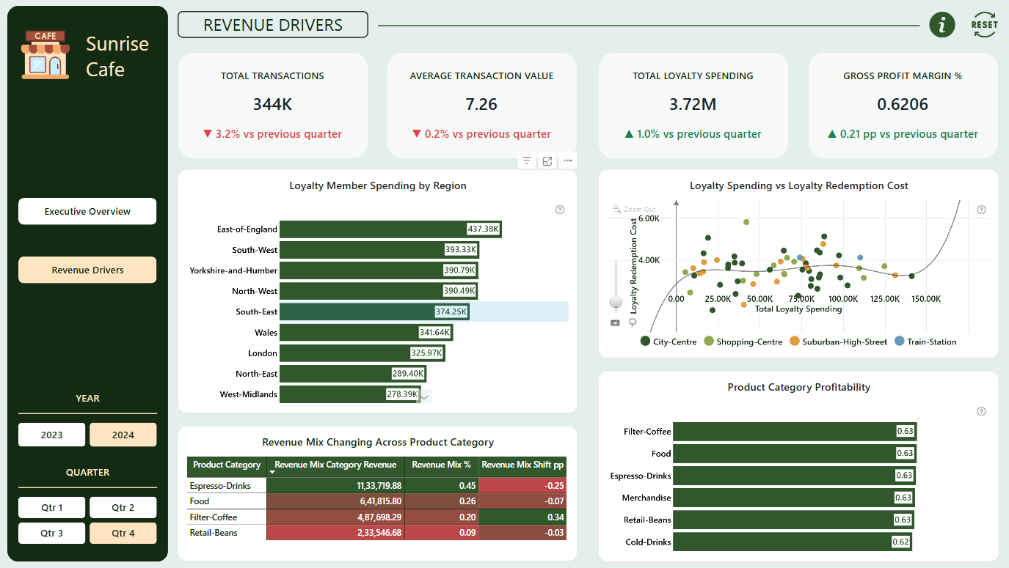Click Zoom Out magnifier in scatter chart
Viewport: 1009px width, 568px height.
point(616,209)
